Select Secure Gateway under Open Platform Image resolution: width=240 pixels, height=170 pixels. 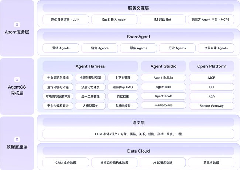[212, 105]
